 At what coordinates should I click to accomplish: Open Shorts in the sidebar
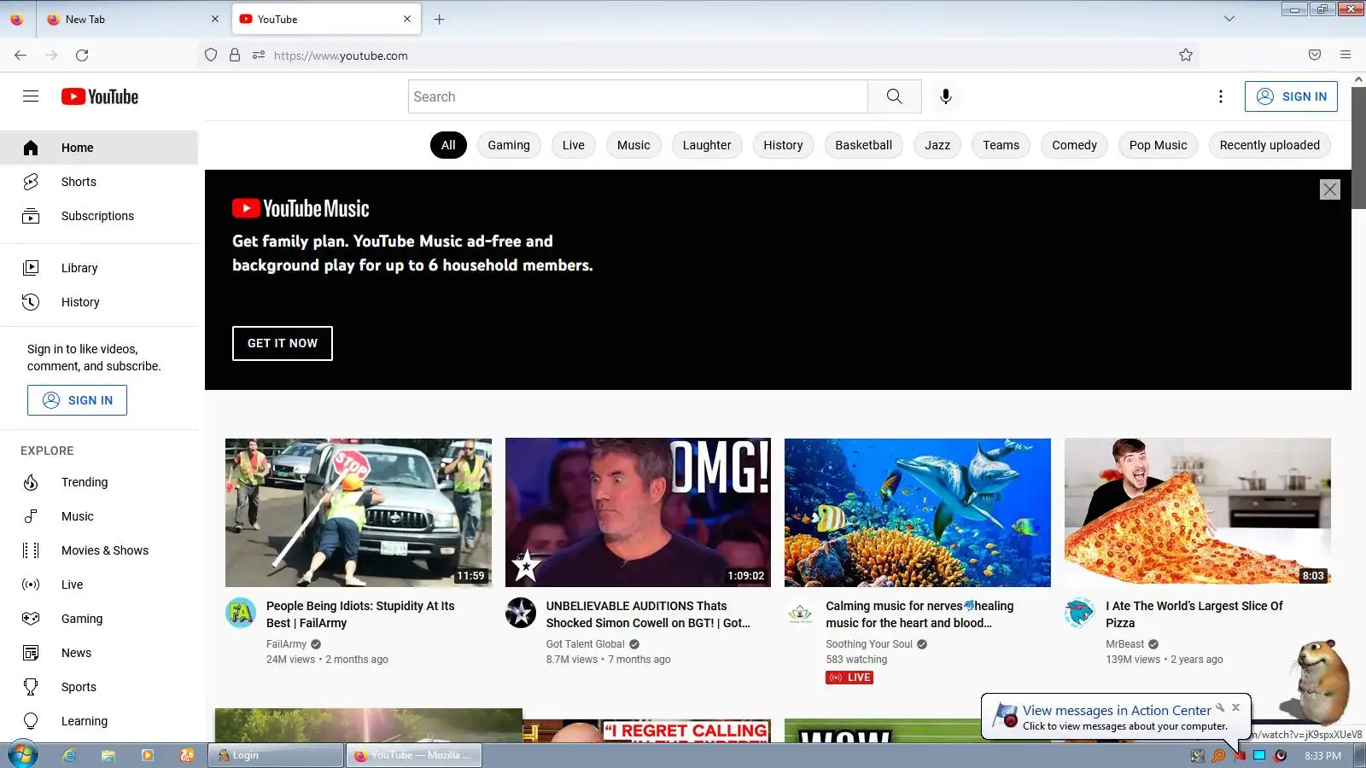click(99, 182)
